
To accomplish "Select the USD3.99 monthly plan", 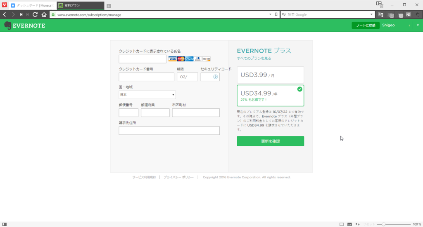I will (270, 75).
